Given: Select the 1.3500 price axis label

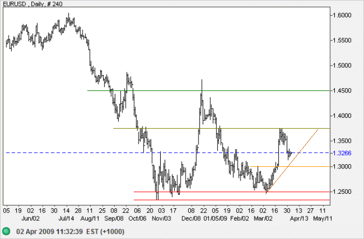Looking at the screenshot, I should tap(342, 141).
